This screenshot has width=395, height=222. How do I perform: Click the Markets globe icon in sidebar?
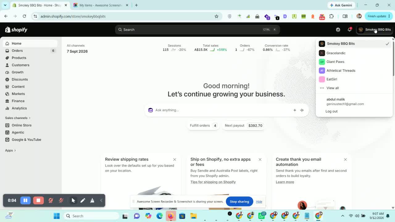(x=7, y=94)
